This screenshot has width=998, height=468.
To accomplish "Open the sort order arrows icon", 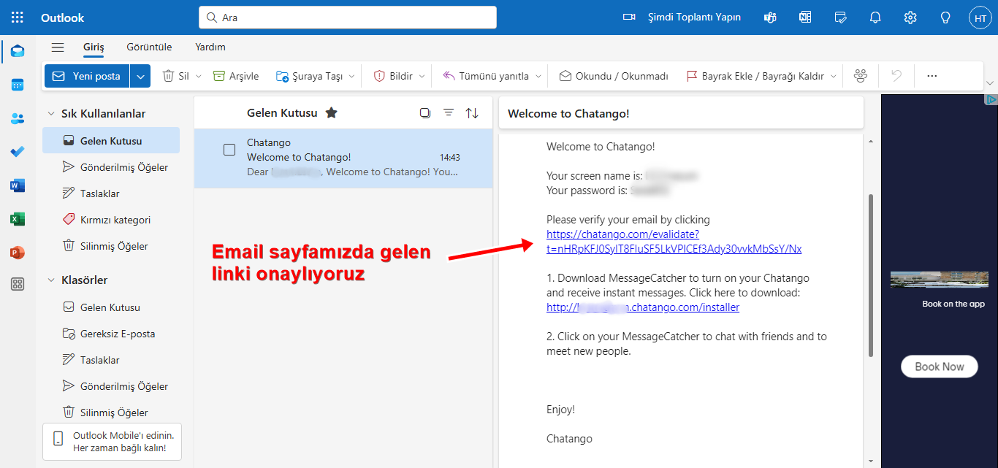I will pyautogui.click(x=473, y=113).
